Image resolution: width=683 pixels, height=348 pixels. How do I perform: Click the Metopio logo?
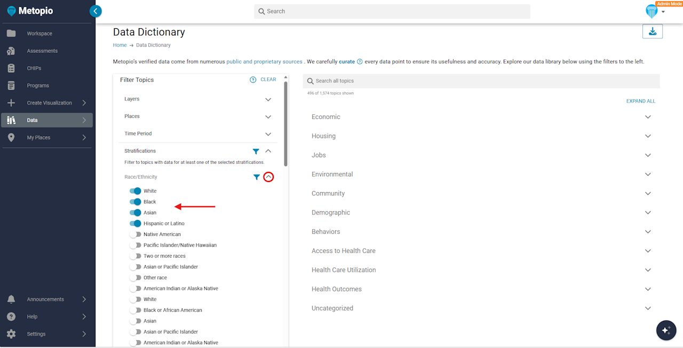point(30,11)
